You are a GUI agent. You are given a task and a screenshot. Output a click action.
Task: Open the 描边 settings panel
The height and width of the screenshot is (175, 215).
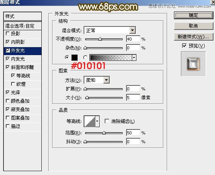(15, 126)
